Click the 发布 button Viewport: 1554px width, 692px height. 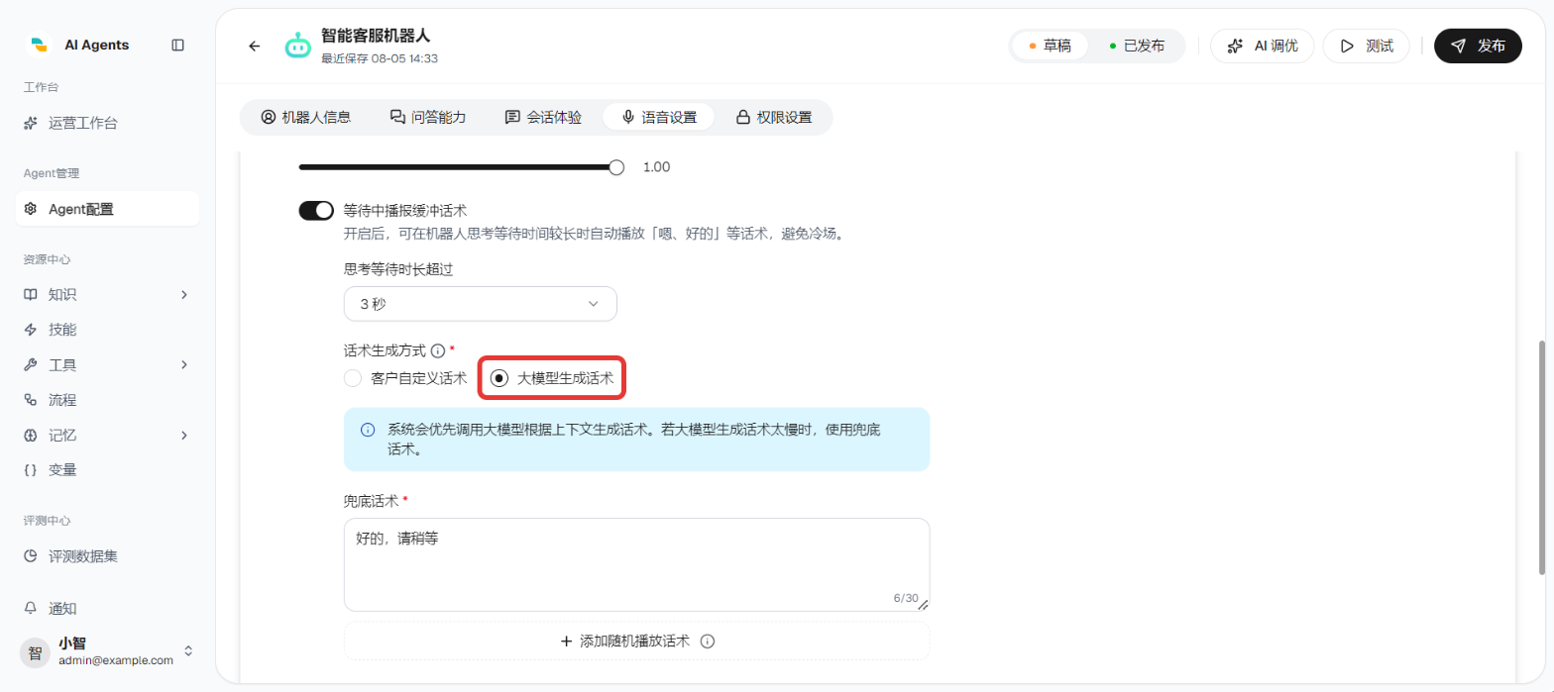coord(1478,46)
